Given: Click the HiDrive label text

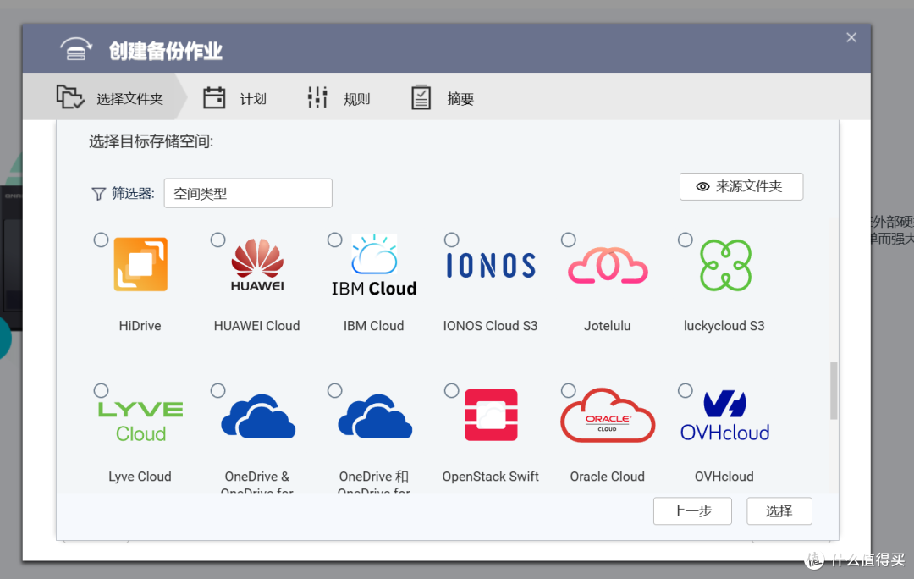Looking at the screenshot, I should tap(140, 326).
